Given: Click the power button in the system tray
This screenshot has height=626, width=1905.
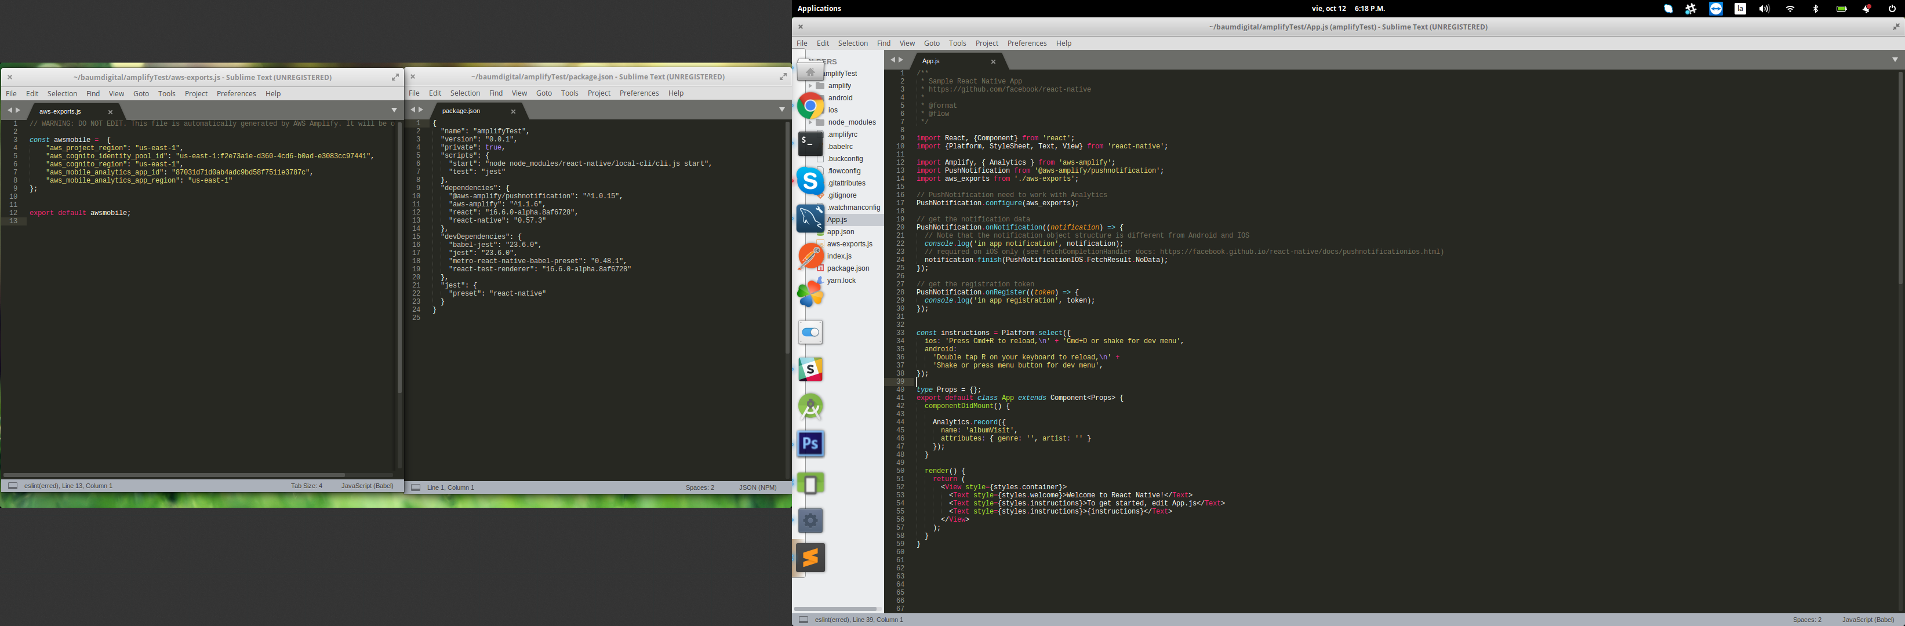Looking at the screenshot, I should [x=1891, y=8].
